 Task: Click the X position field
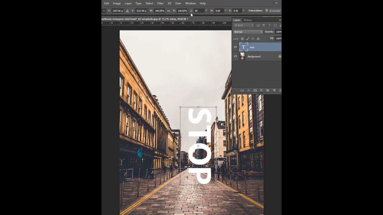118,11
